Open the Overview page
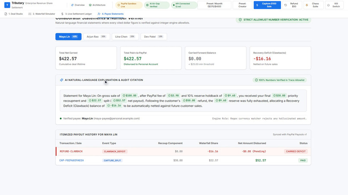The width and height of the screenshot is (348, 195). pyautogui.click(x=78, y=5)
